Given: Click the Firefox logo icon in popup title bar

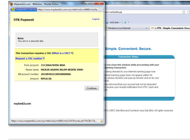Looking at the screenshot, I should (x=11, y=4).
